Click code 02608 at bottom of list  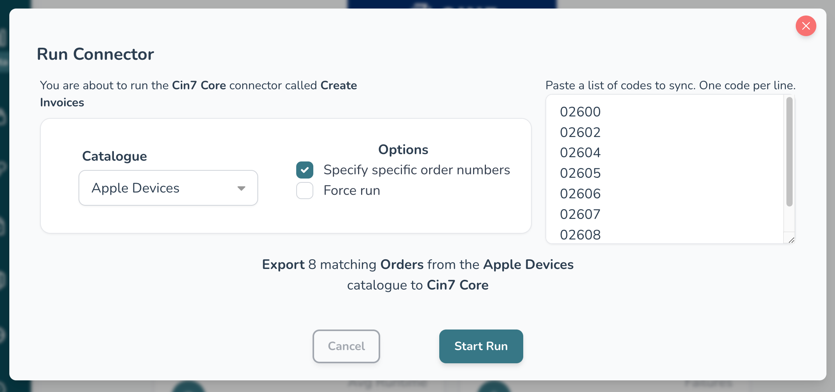coord(580,234)
